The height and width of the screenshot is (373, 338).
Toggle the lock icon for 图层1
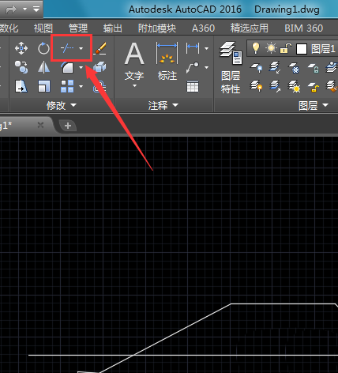coord(286,48)
